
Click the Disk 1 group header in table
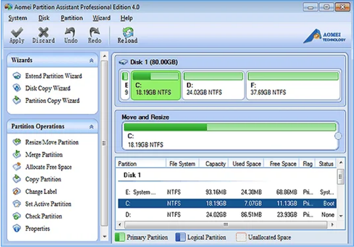(x=132, y=175)
